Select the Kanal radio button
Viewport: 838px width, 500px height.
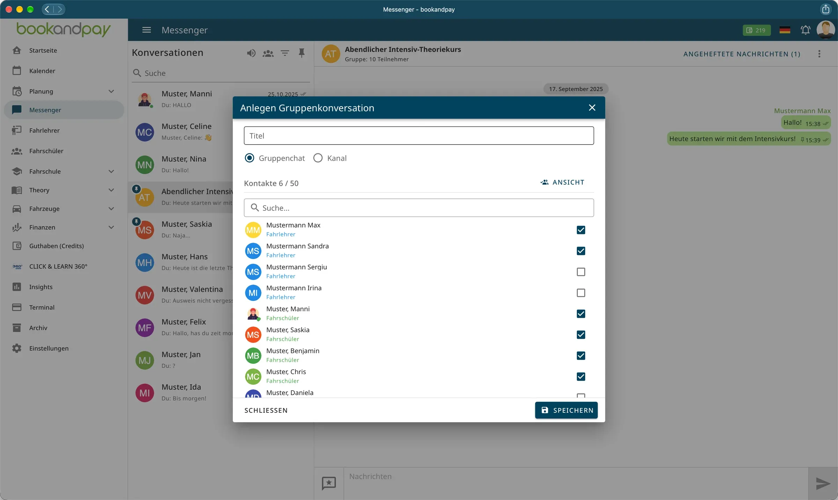tap(318, 158)
